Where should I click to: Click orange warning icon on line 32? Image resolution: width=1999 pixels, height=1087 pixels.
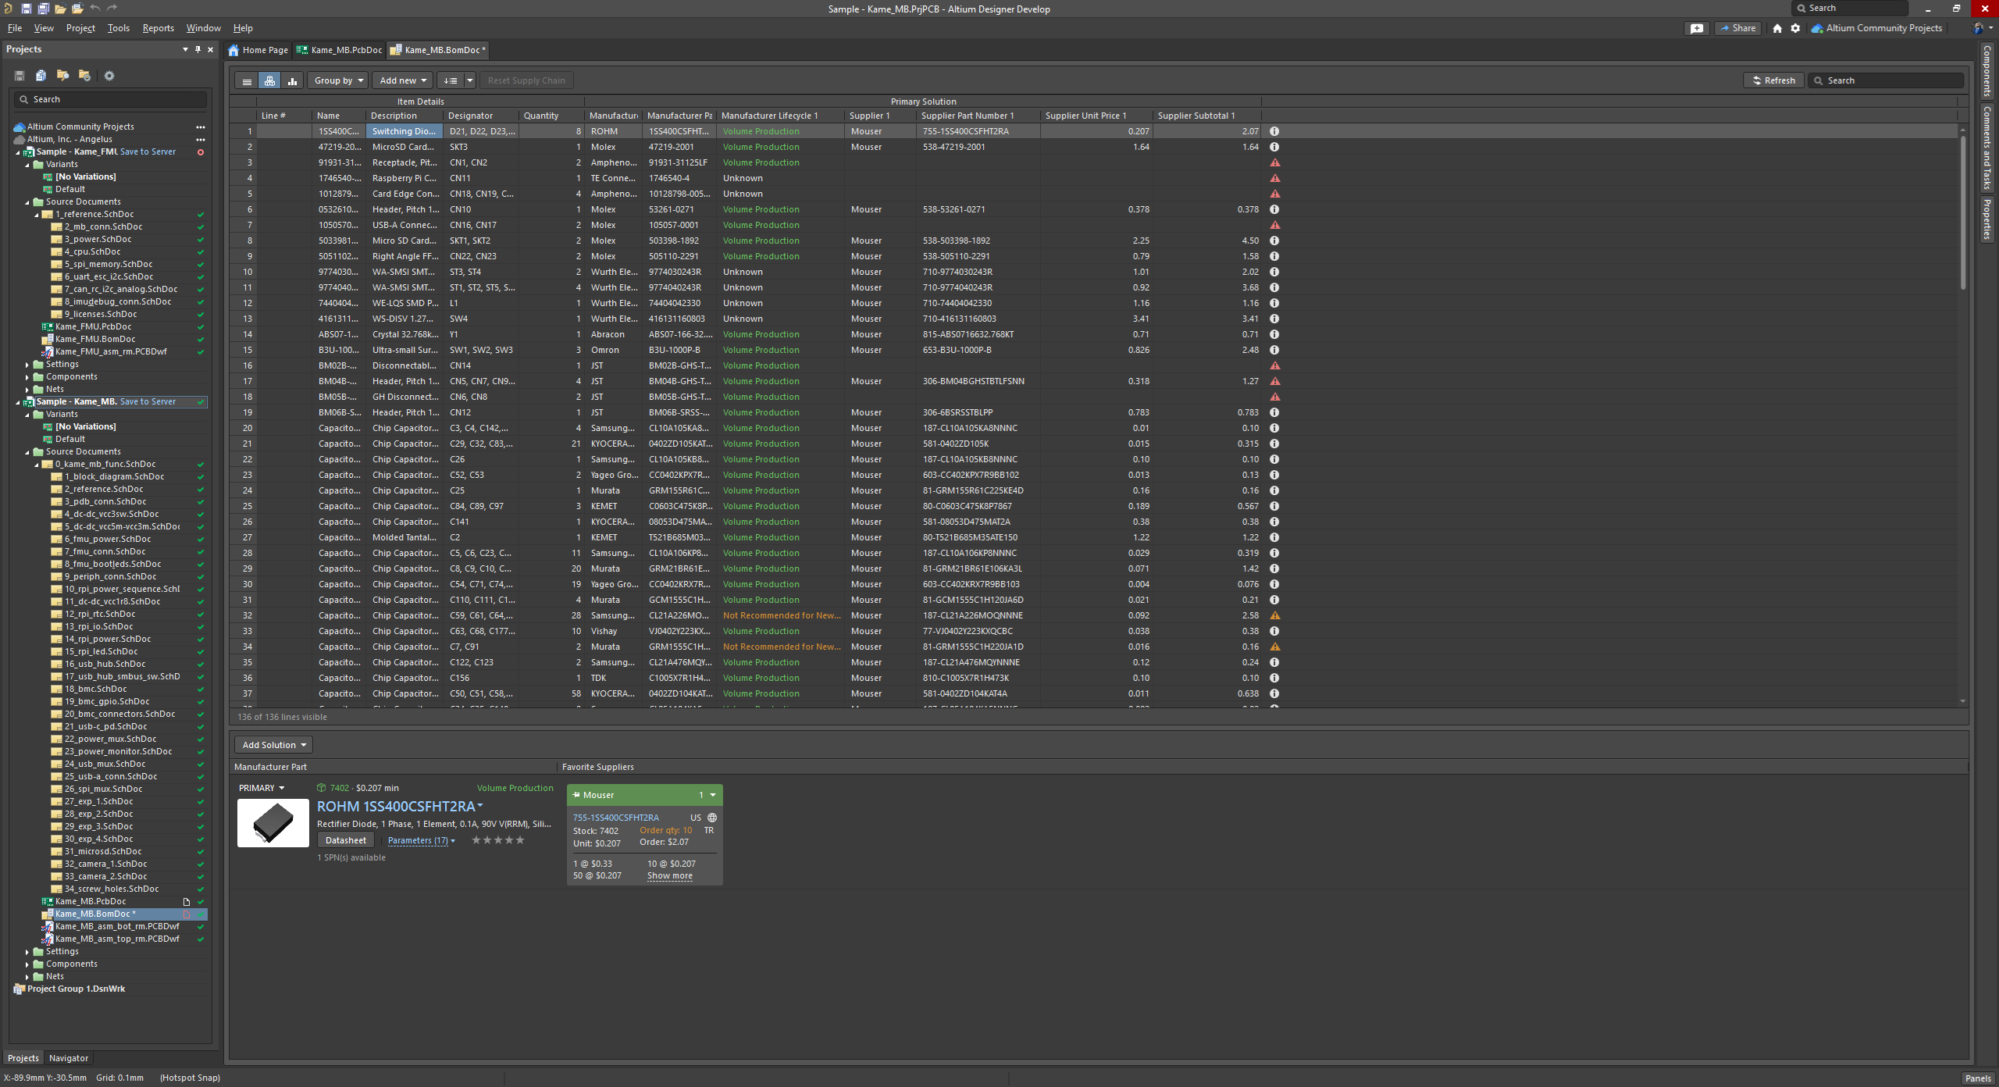1274,615
